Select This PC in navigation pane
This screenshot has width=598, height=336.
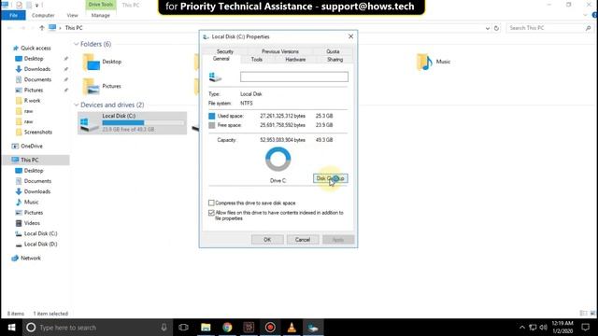pos(29,160)
